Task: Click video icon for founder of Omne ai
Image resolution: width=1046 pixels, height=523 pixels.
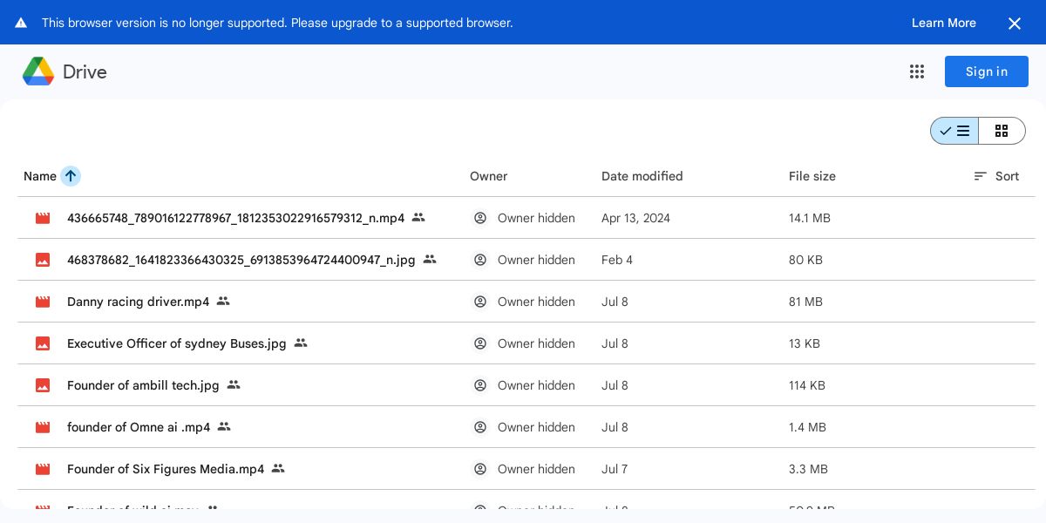Action: (x=43, y=427)
